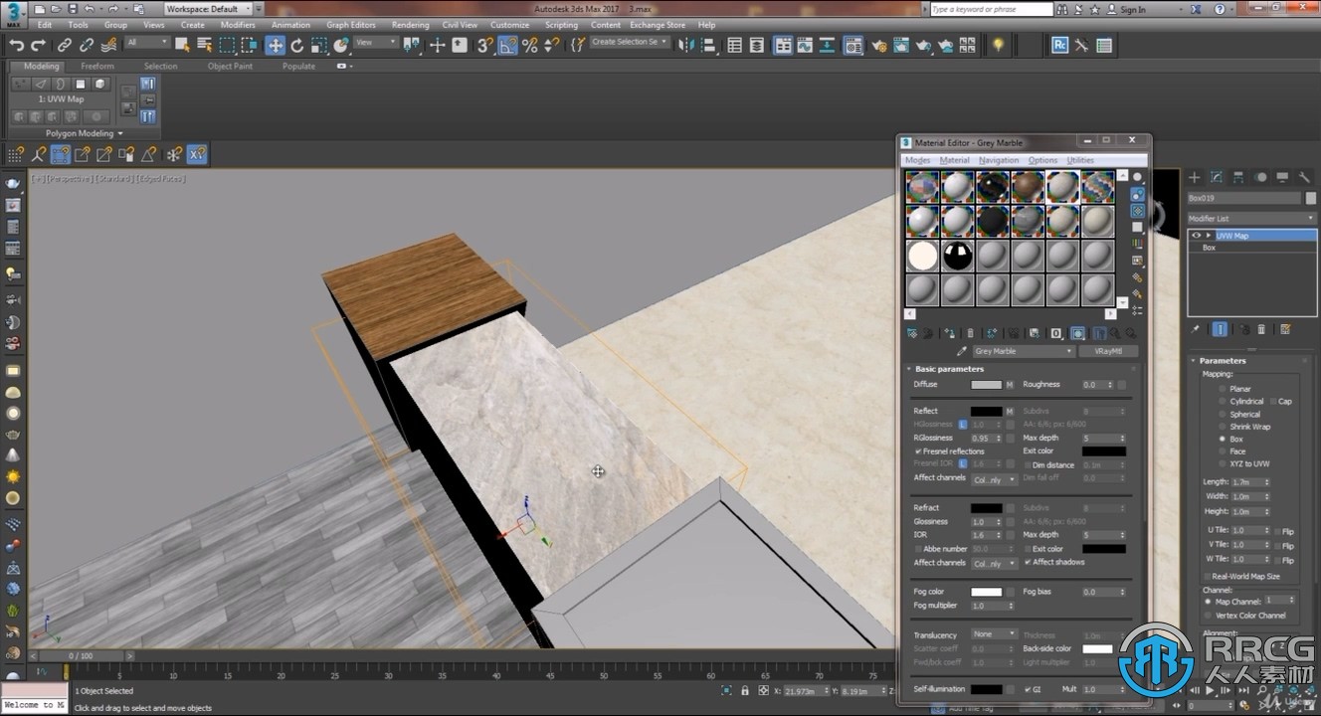Open Material Editor Navigation menu
The width and height of the screenshot is (1321, 716).
pos(998,160)
